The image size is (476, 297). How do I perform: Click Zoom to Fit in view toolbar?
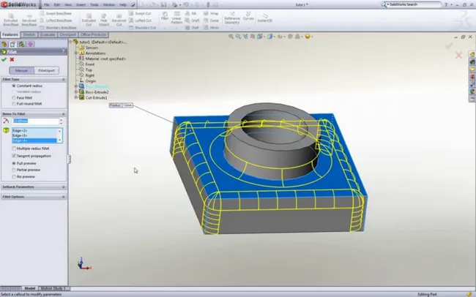pyautogui.click(x=231, y=37)
